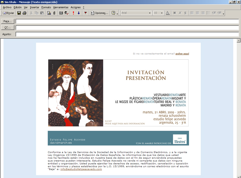Viewport: 241px width, 178px height.
Task: Click the painting image in the invitation
Action: (x=76, y=93)
